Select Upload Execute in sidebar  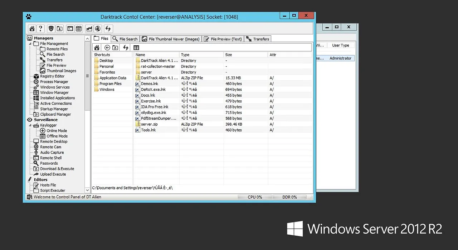53,174
